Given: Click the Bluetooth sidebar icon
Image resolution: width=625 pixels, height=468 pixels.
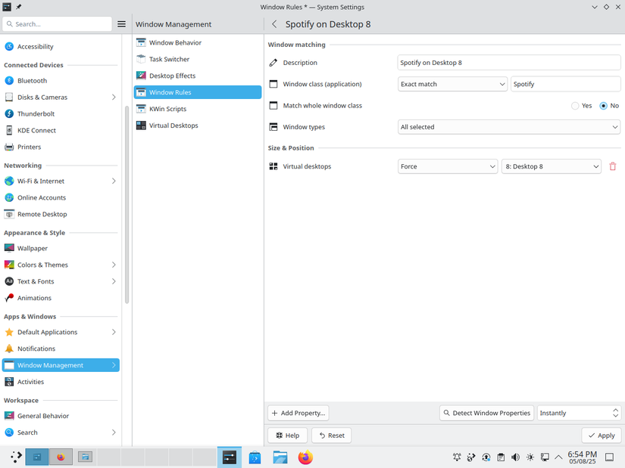Looking at the screenshot, I should click(9, 80).
